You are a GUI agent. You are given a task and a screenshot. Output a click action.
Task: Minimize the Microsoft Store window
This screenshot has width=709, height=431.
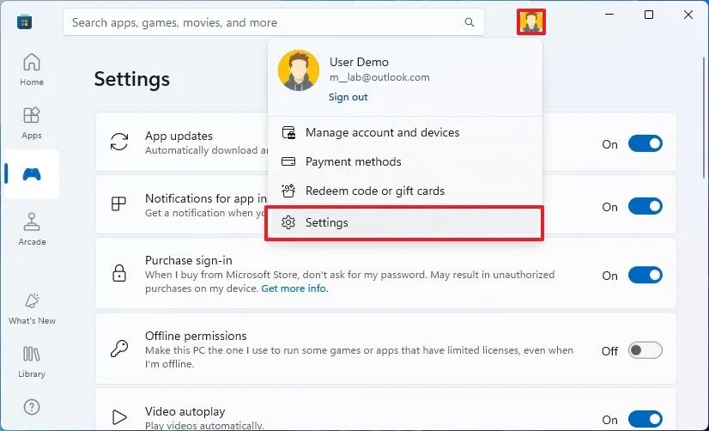pos(609,15)
